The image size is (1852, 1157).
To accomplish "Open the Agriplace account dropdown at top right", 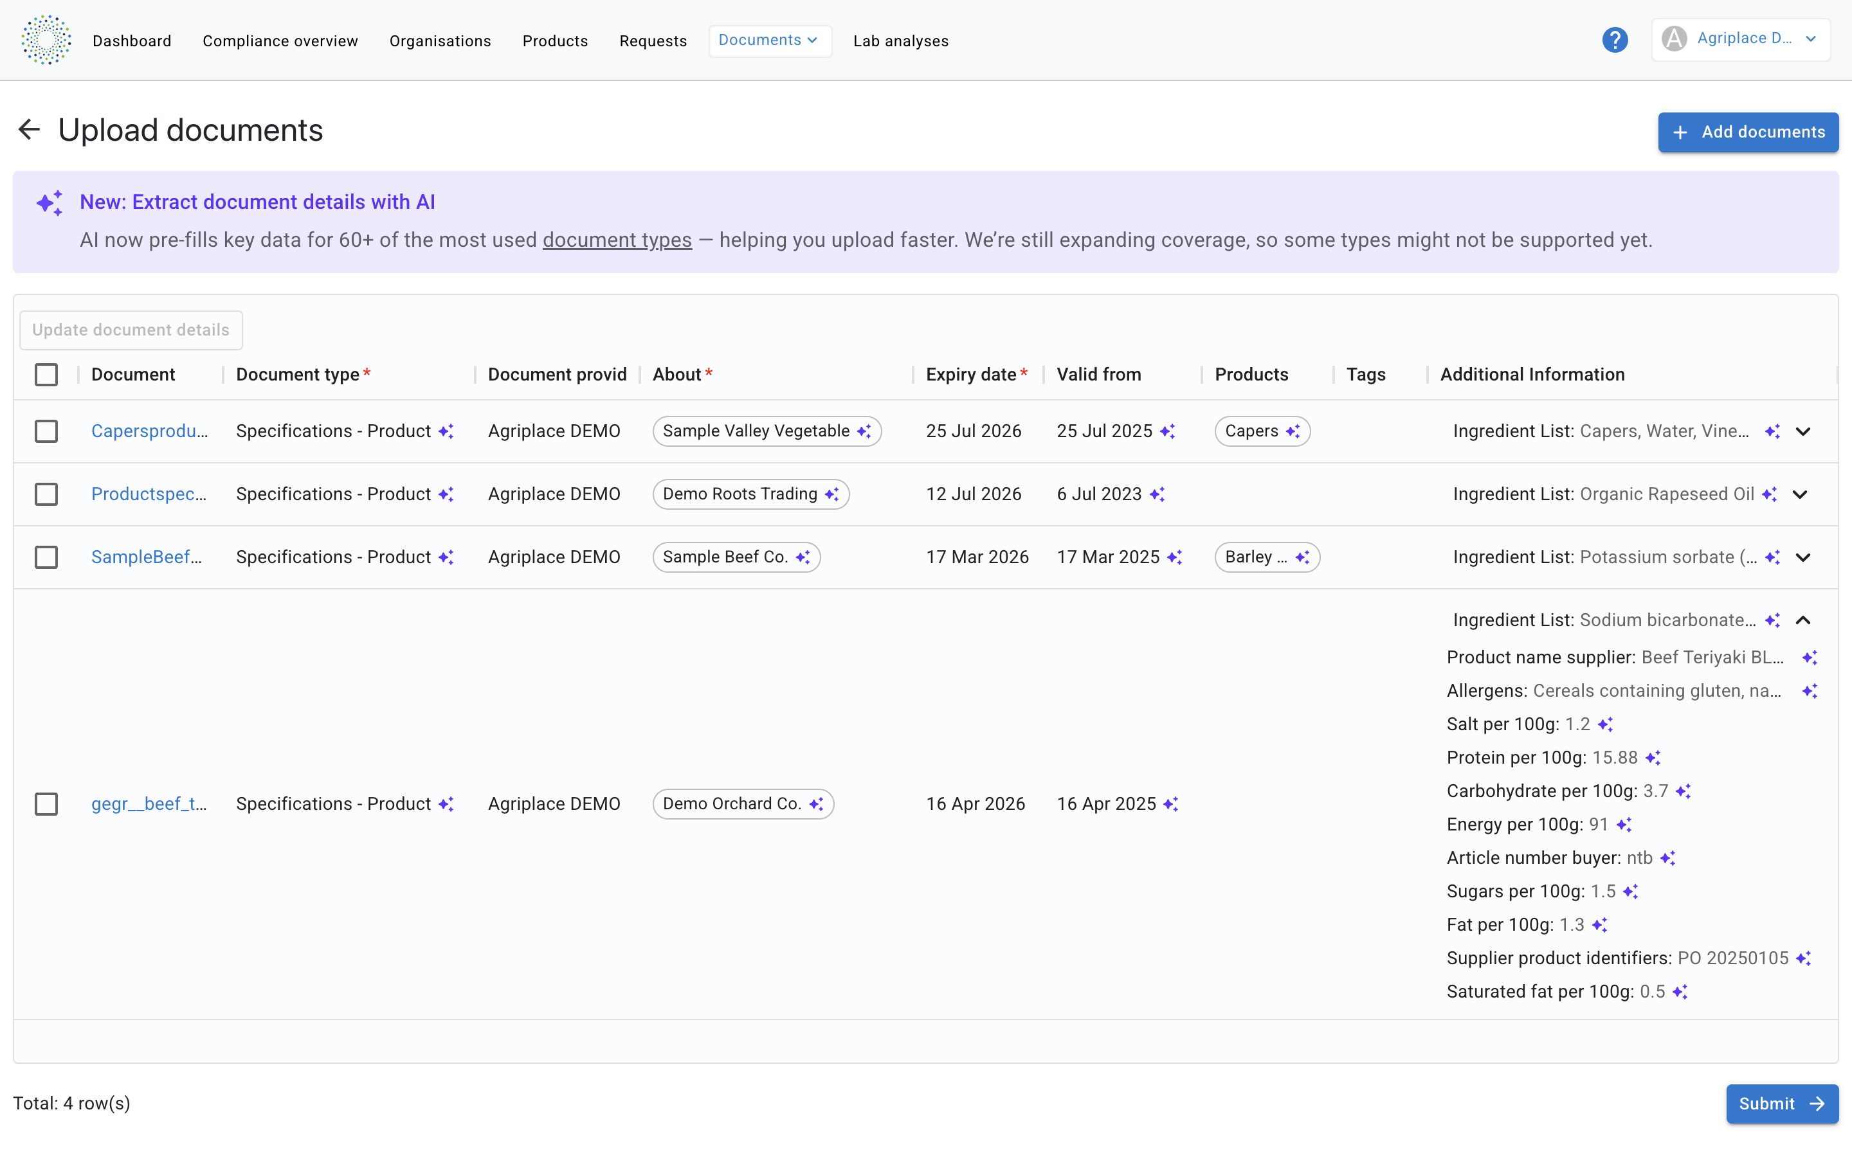I will tap(1739, 39).
